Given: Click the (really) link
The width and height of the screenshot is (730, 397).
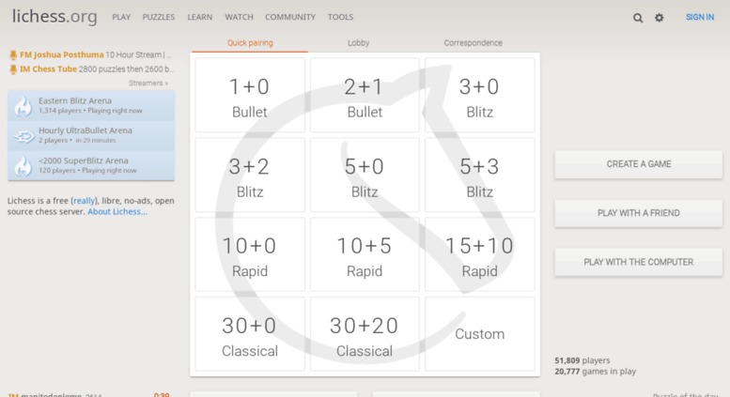Looking at the screenshot, I should tap(85, 201).
